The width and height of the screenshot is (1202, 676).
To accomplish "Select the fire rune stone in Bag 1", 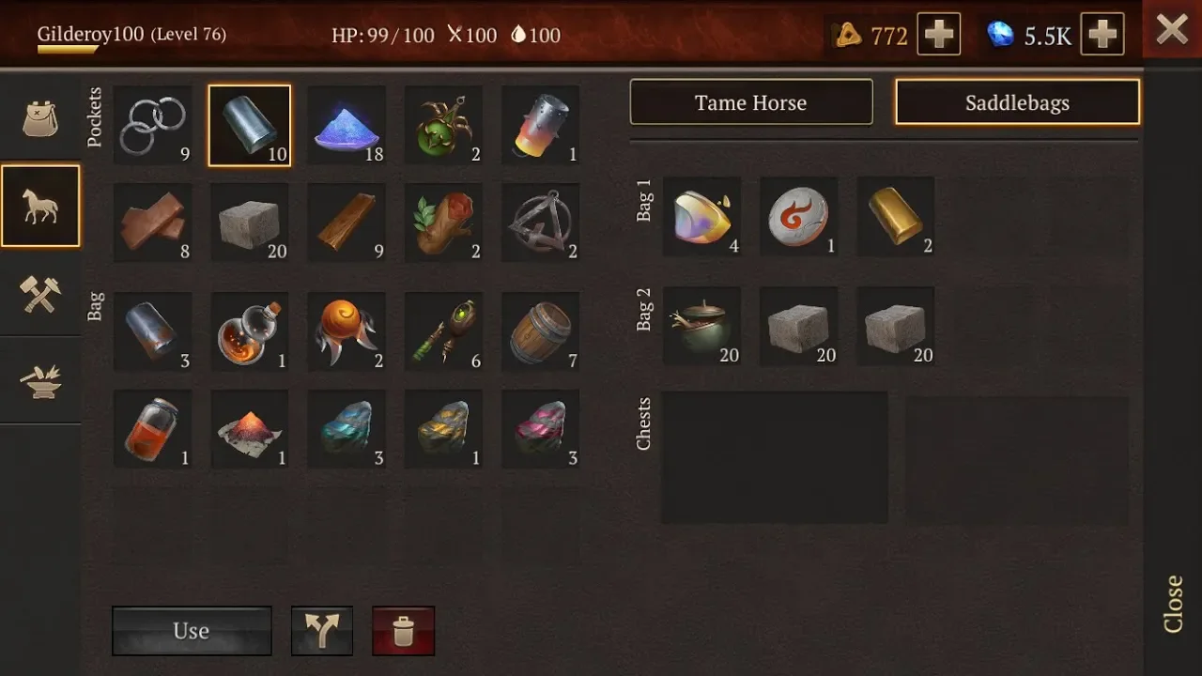I will (x=799, y=216).
